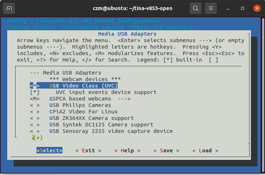This screenshot has height=175, width=265.
Task: Select USB Sensoray 2255 video capture device
Action: click(x=111, y=131)
